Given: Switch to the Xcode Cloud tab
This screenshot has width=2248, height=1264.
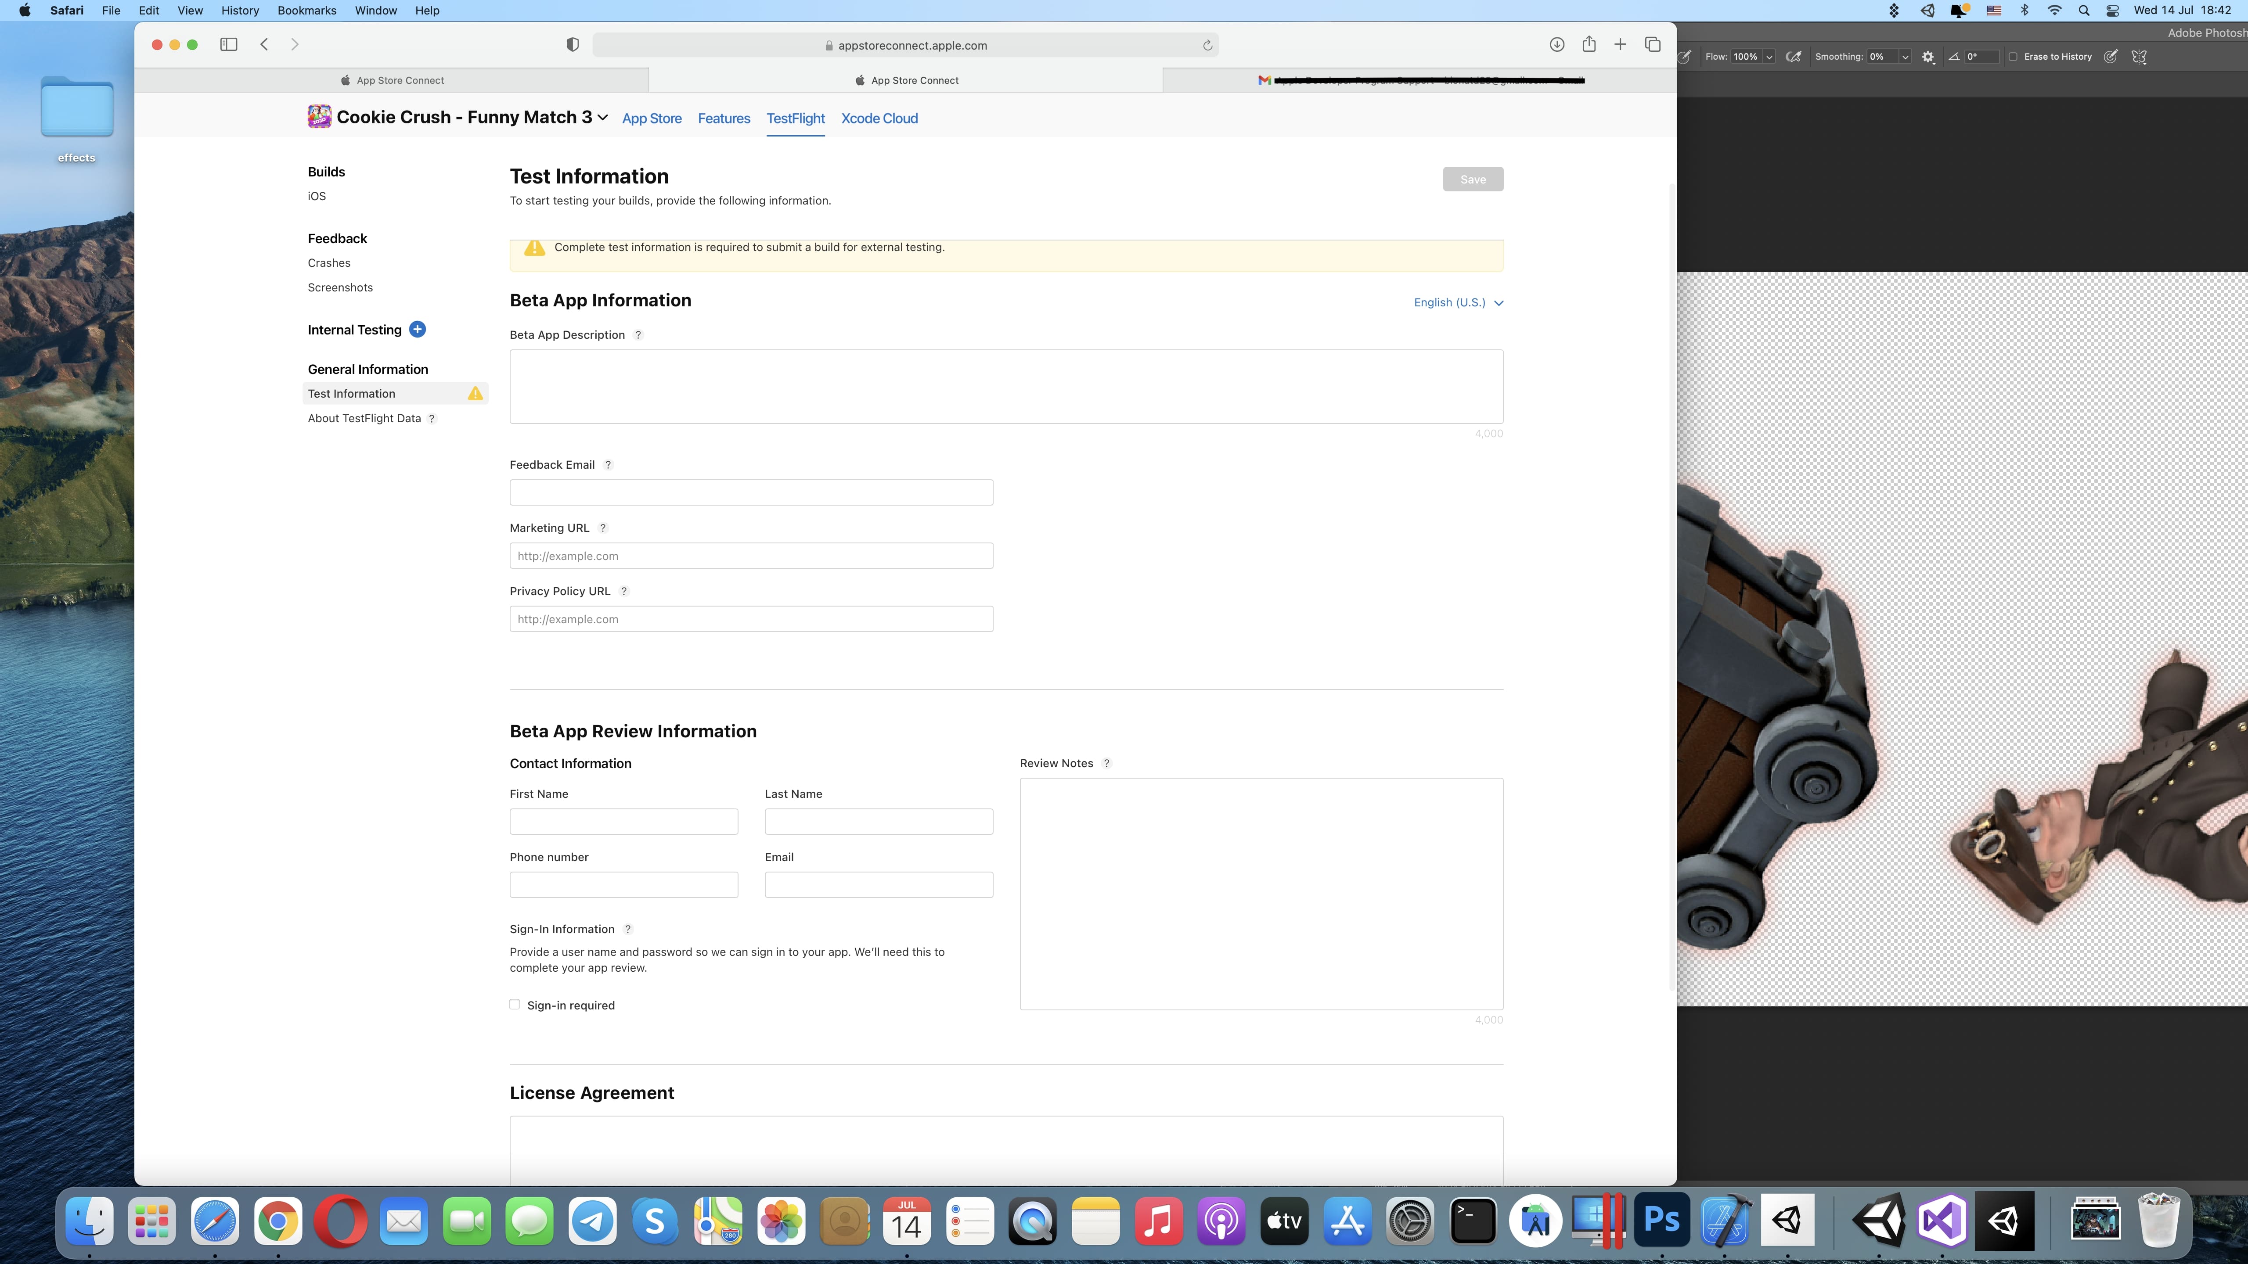Looking at the screenshot, I should point(879,118).
